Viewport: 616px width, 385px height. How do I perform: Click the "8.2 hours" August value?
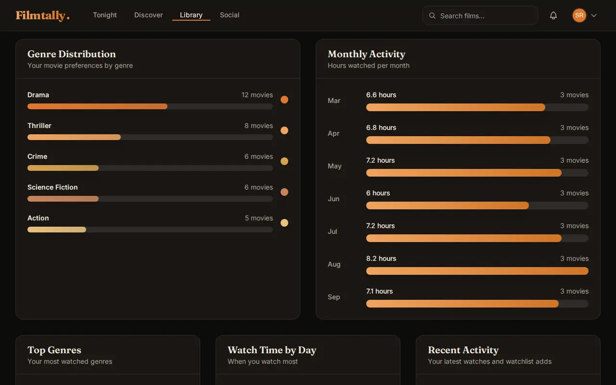[381, 258]
